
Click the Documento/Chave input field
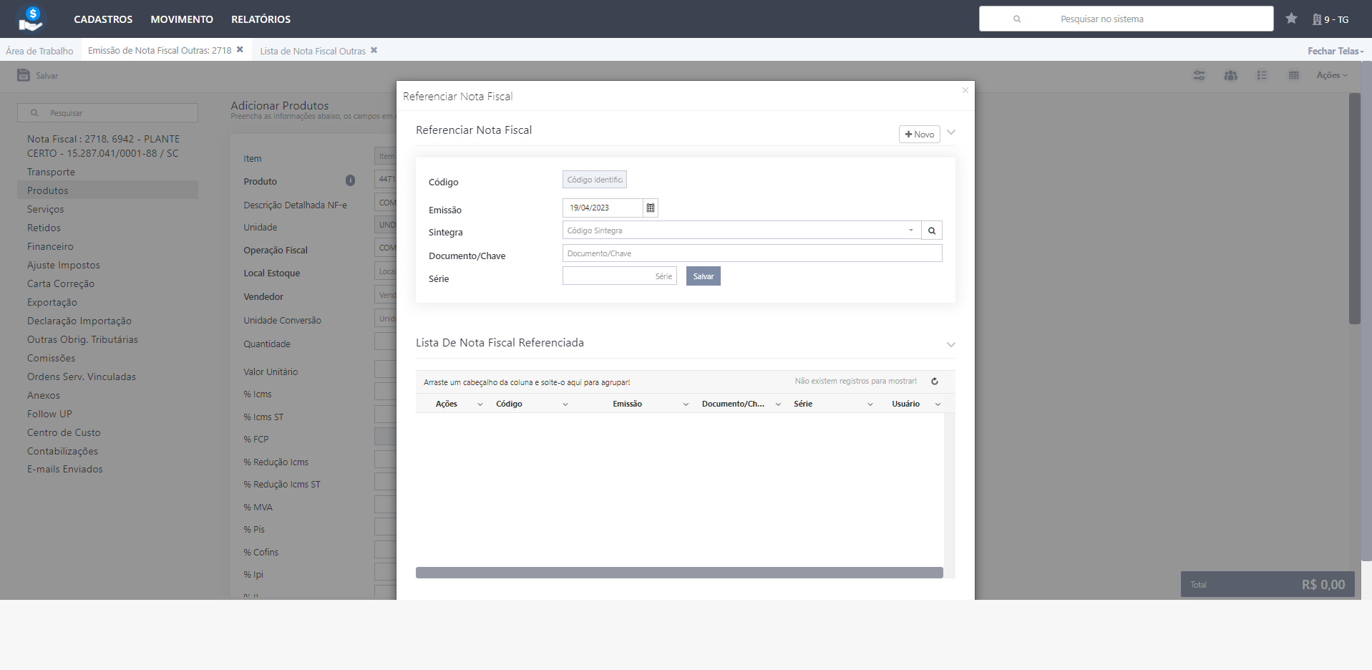tap(752, 253)
